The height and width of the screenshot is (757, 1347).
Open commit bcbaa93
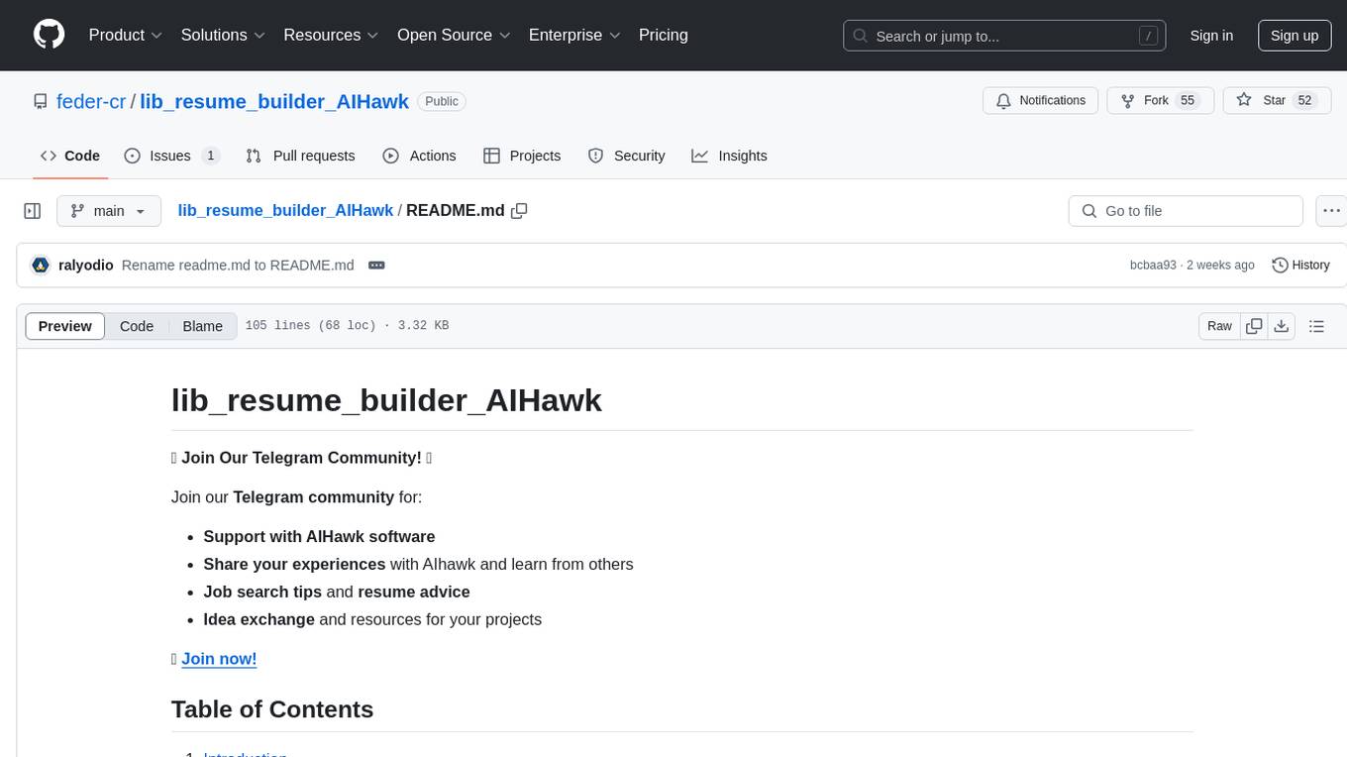click(1153, 266)
